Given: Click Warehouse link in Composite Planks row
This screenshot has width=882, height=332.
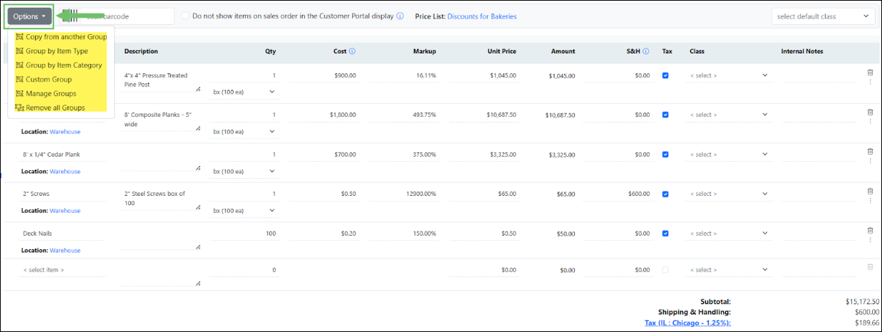Looking at the screenshot, I should (x=65, y=132).
